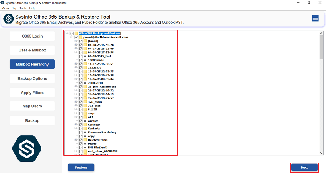Select tree row 15-09-25 16-43-28
The height and width of the screenshot is (173, 326).
(x=101, y=75)
